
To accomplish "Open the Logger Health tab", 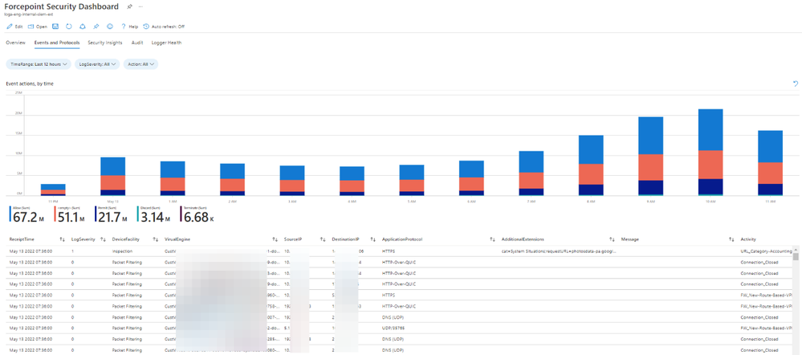I will [x=166, y=43].
